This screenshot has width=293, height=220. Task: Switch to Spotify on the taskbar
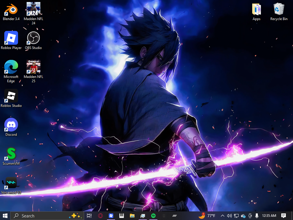[x=153, y=216]
